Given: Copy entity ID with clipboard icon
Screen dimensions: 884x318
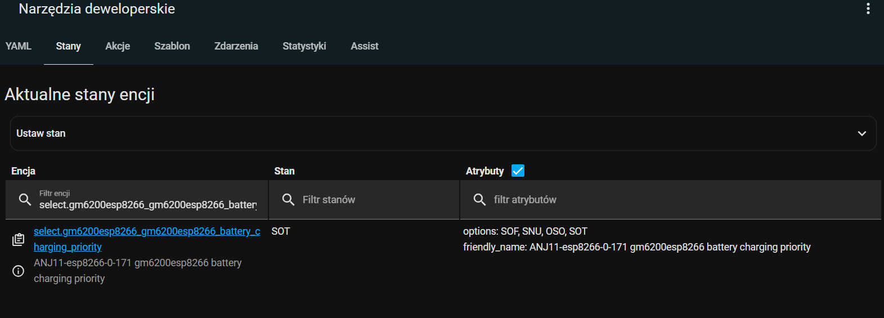Looking at the screenshot, I should [x=18, y=240].
